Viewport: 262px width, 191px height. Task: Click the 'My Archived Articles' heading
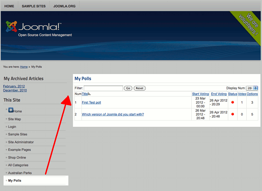24,79
